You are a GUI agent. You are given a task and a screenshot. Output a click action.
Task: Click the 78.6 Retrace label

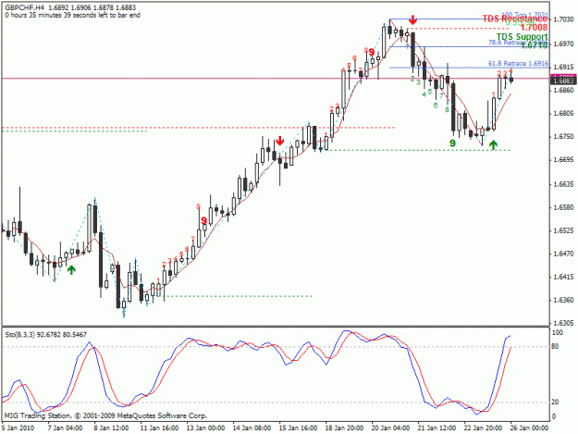[x=506, y=43]
